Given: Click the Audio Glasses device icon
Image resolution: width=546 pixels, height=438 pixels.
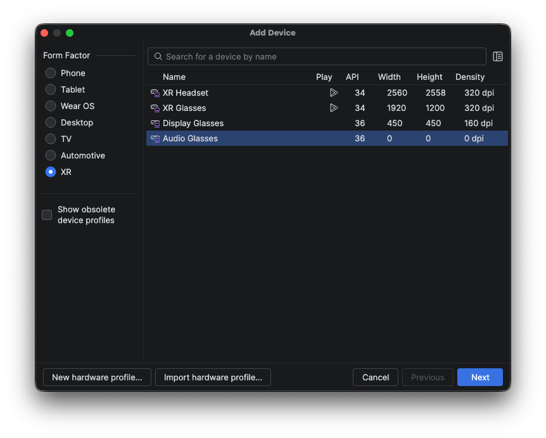Looking at the screenshot, I should 155,139.
